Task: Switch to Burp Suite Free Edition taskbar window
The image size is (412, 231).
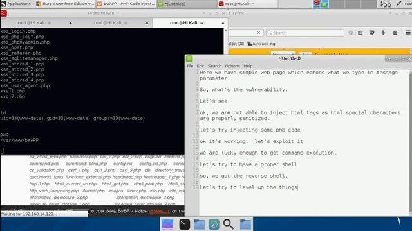Action: 65,4
